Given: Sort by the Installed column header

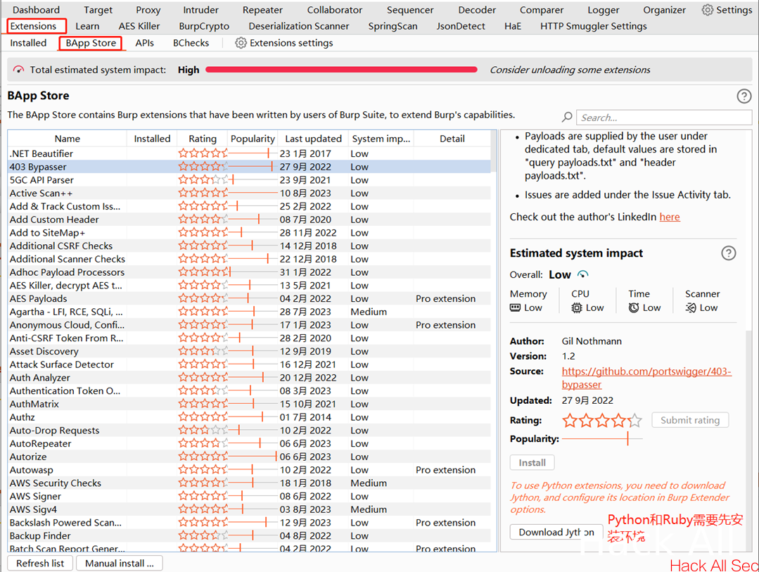Looking at the screenshot, I should click(152, 139).
